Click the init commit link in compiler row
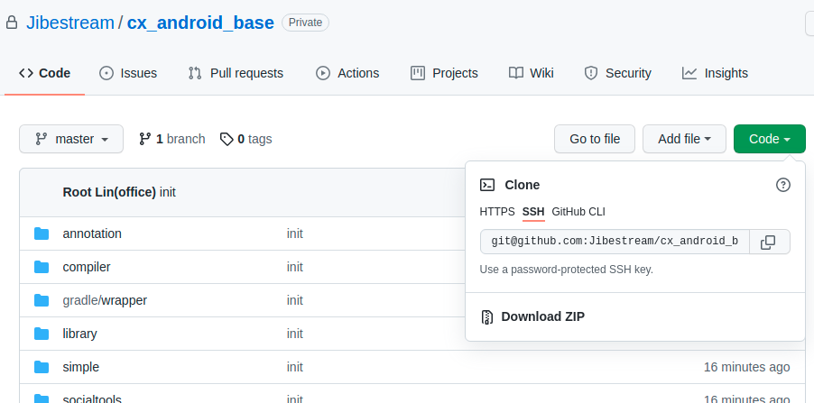This screenshot has width=814, height=403. point(295,267)
